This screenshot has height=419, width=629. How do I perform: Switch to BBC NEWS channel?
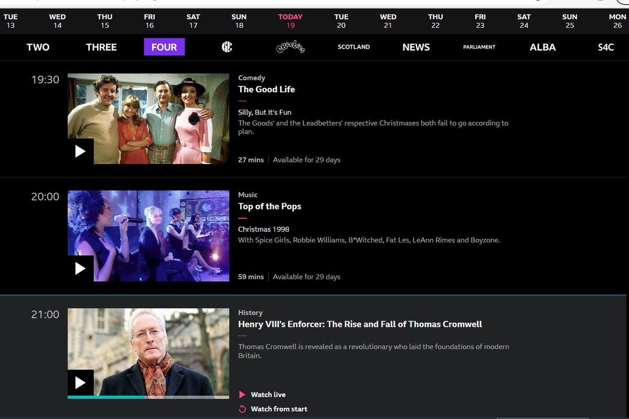416,47
